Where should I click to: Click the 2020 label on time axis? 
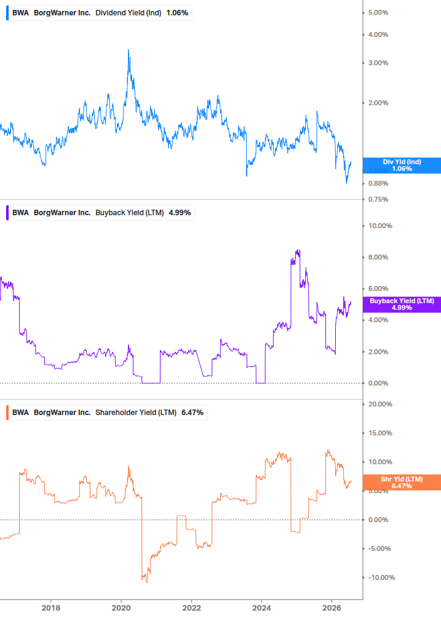pyautogui.click(x=121, y=608)
